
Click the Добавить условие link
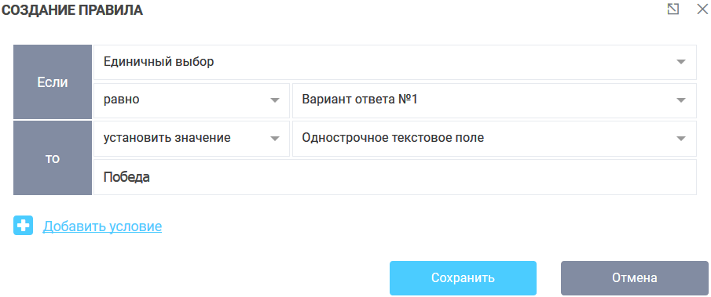102,226
